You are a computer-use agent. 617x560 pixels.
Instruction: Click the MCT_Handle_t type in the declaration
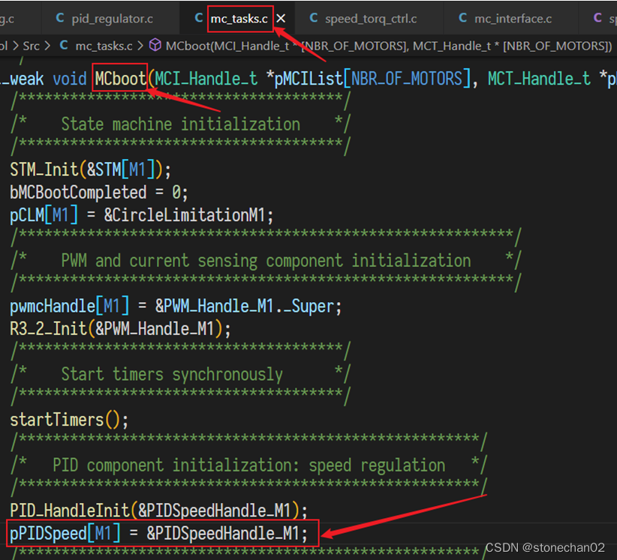coord(539,79)
